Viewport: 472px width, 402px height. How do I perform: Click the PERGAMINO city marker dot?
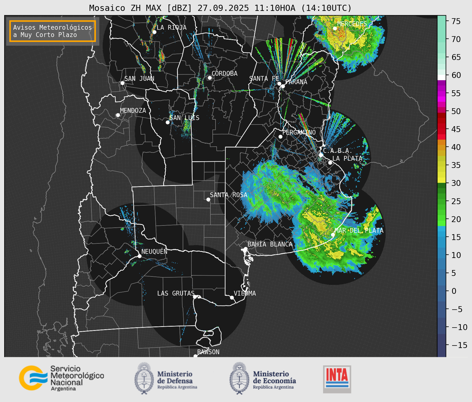(x=280, y=137)
